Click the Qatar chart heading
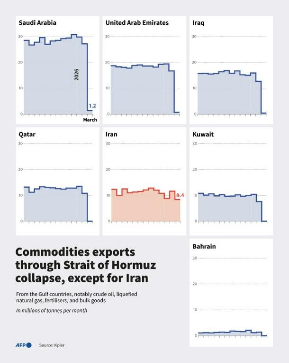 27,134
